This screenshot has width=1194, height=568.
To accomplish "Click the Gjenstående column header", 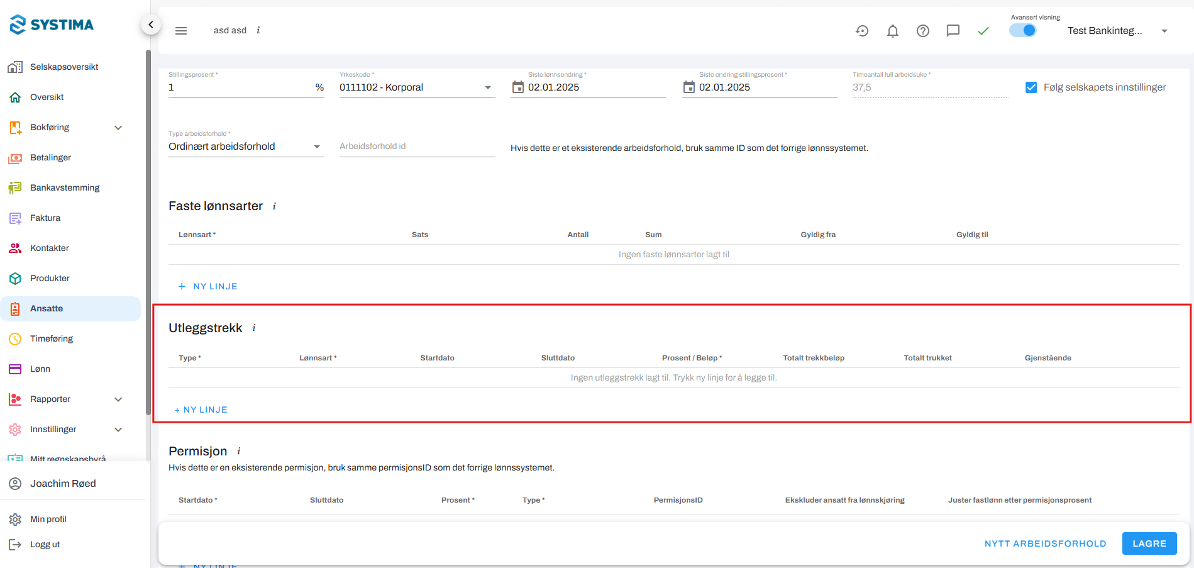I will 1048,358.
